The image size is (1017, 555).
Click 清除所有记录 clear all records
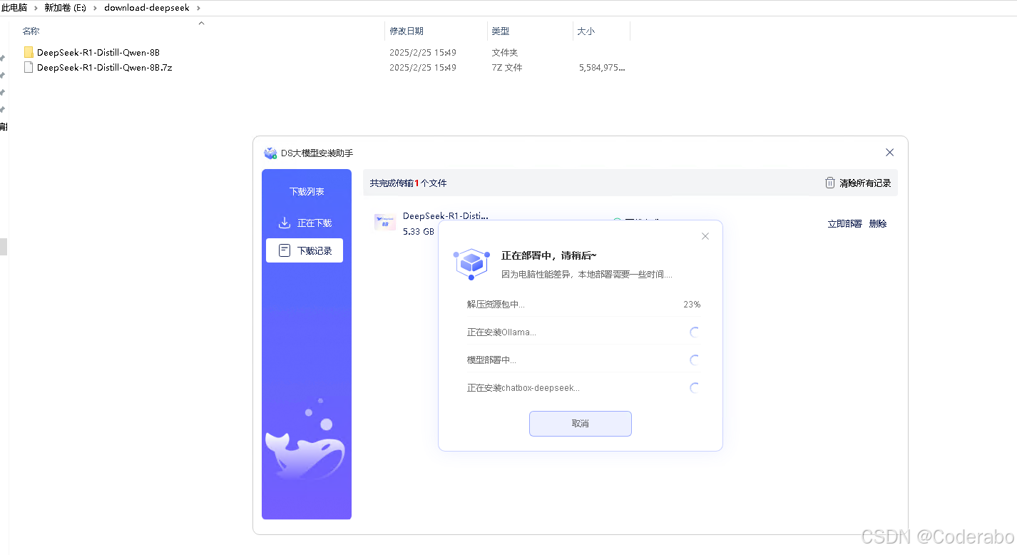tap(865, 183)
